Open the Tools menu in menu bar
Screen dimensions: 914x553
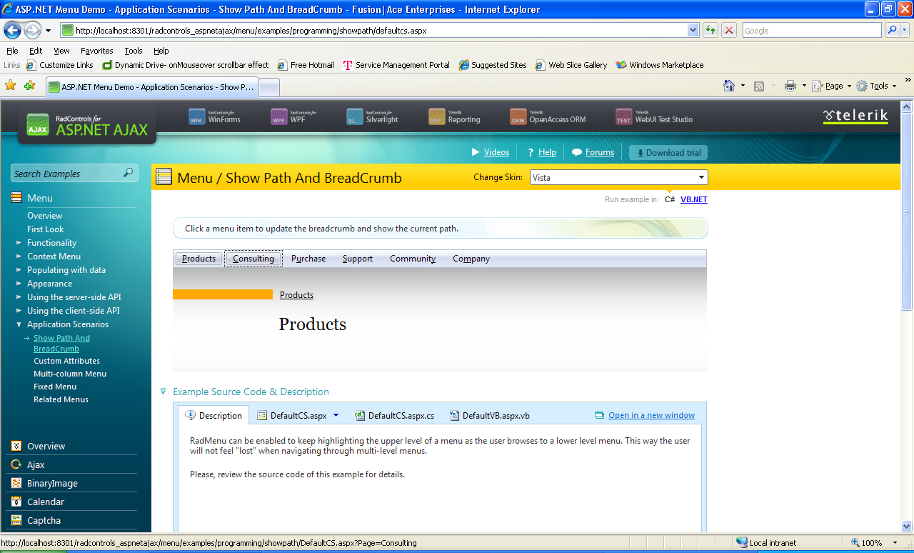134,51
